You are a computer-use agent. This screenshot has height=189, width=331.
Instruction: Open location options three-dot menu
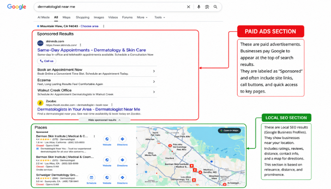tap(103, 26)
